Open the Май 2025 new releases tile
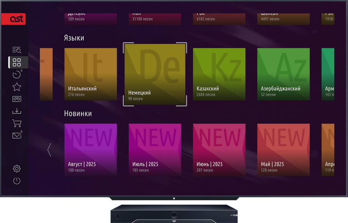The width and height of the screenshot is (348, 223). point(283,150)
